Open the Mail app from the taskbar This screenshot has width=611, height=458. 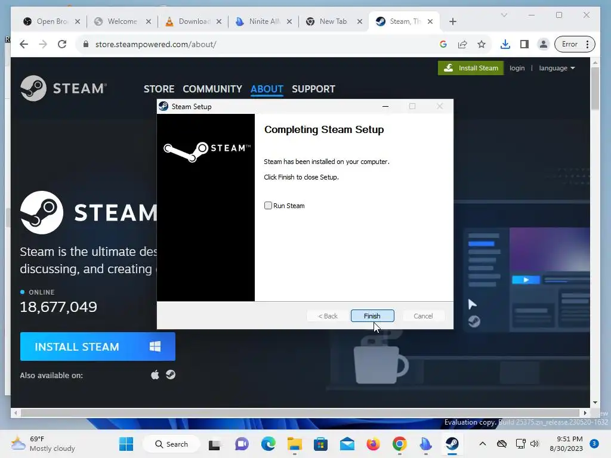[347, 444]
